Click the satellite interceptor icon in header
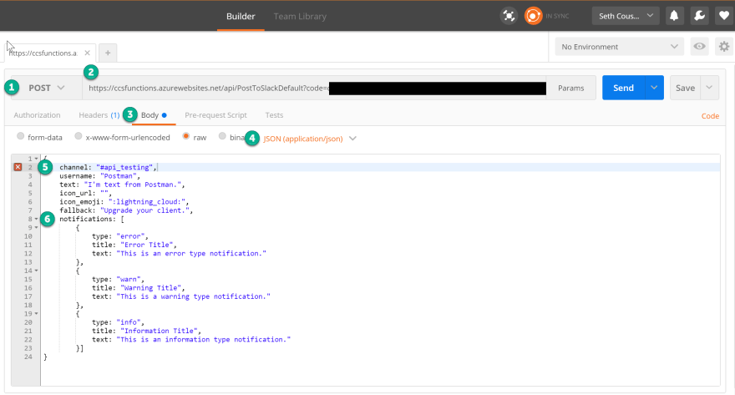Image resolution: width=735 pixels, height=395 pixels. [x=508, y=16]
